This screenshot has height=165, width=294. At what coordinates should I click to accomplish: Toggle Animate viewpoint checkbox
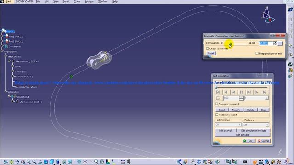click(217, 104)
